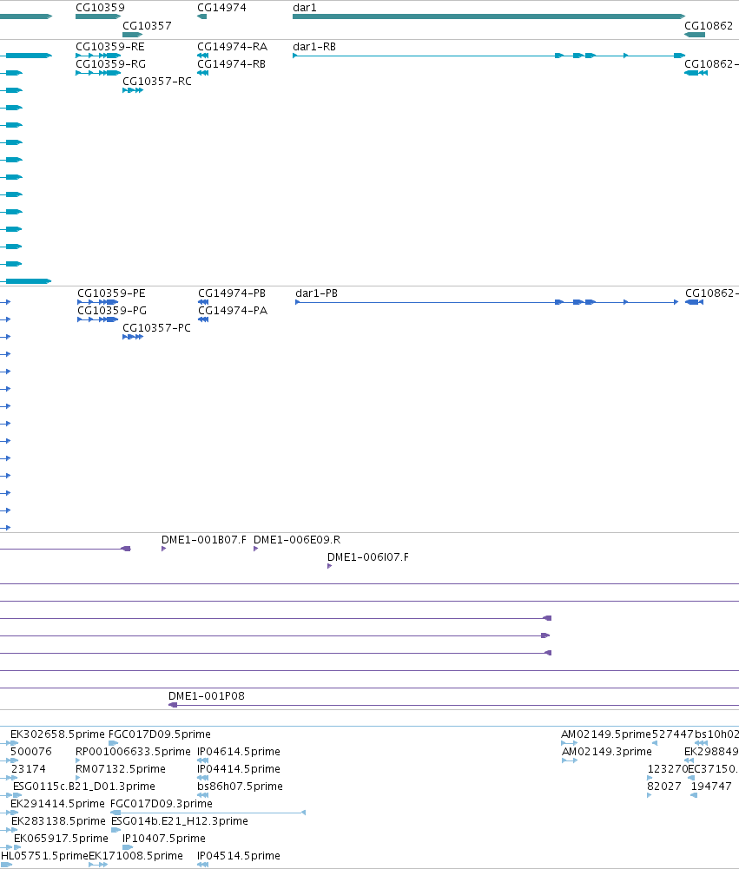Click EST label 82027
Viewport: 739px width, 869px height.
664,787
